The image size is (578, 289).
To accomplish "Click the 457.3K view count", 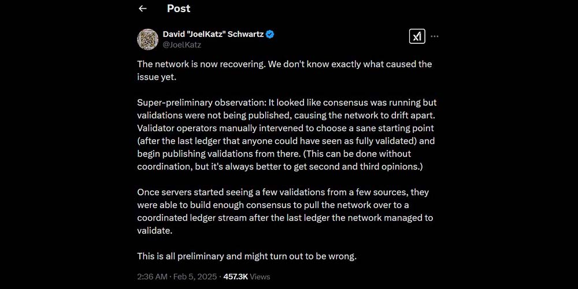I will click(235, 277).
